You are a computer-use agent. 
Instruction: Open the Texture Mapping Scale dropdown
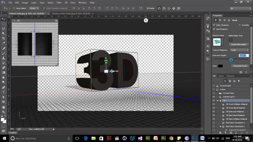coord(240,50)
